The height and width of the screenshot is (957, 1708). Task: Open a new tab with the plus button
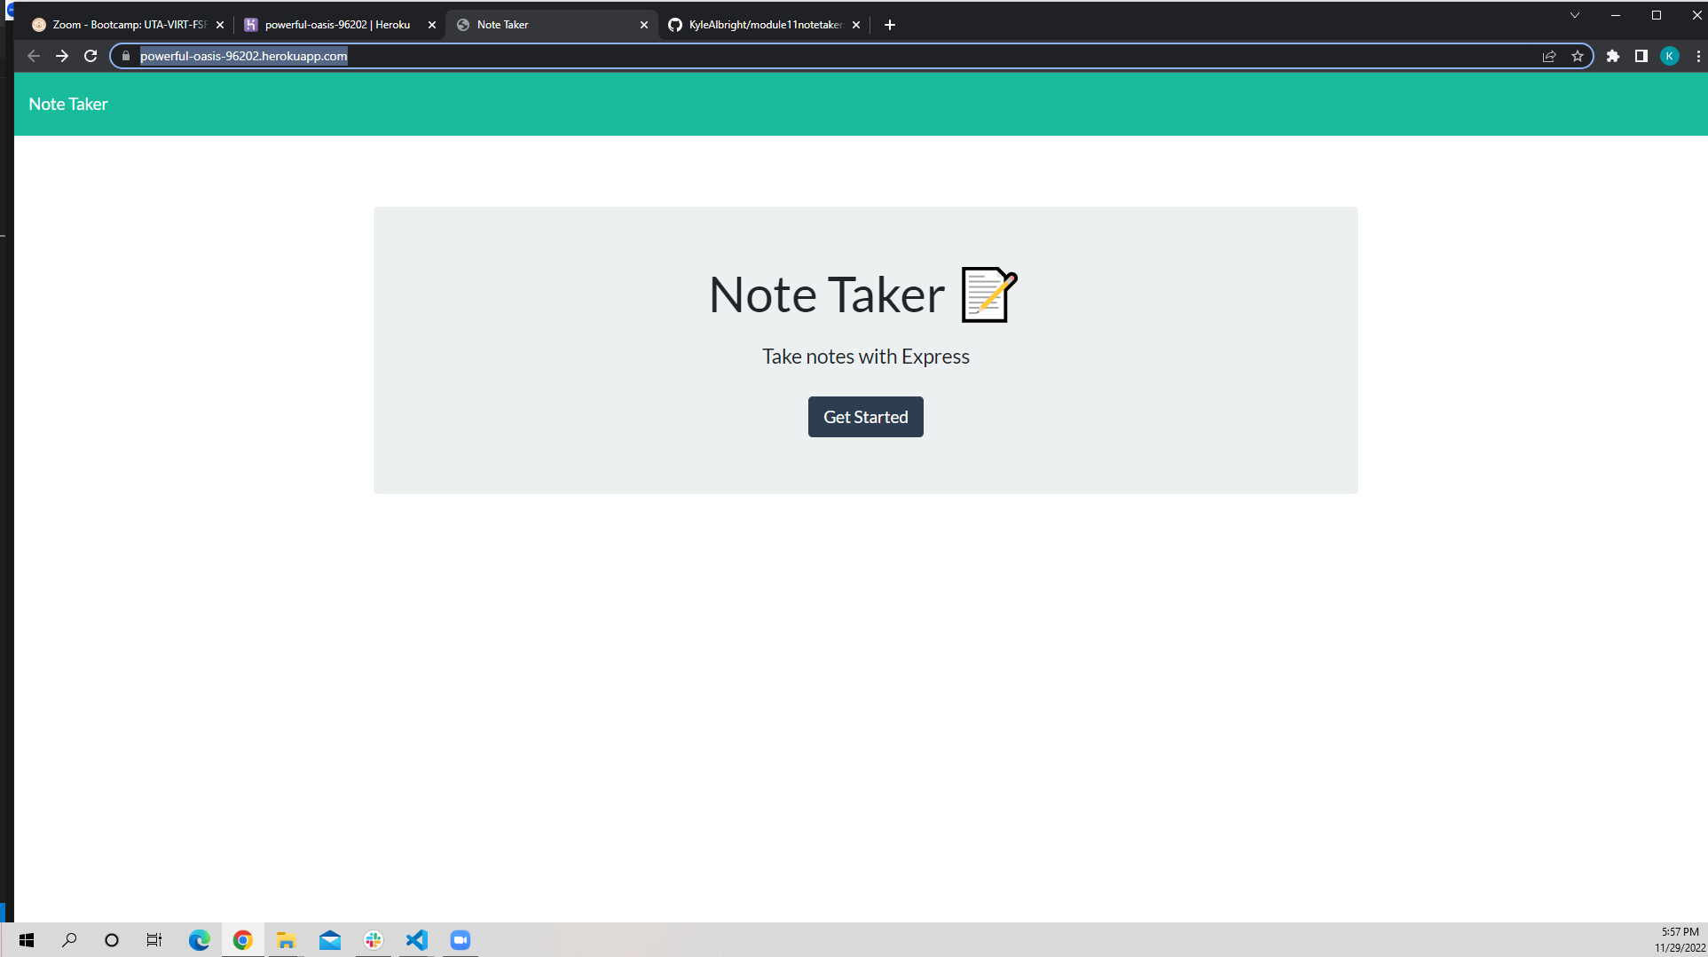[889, 24]
